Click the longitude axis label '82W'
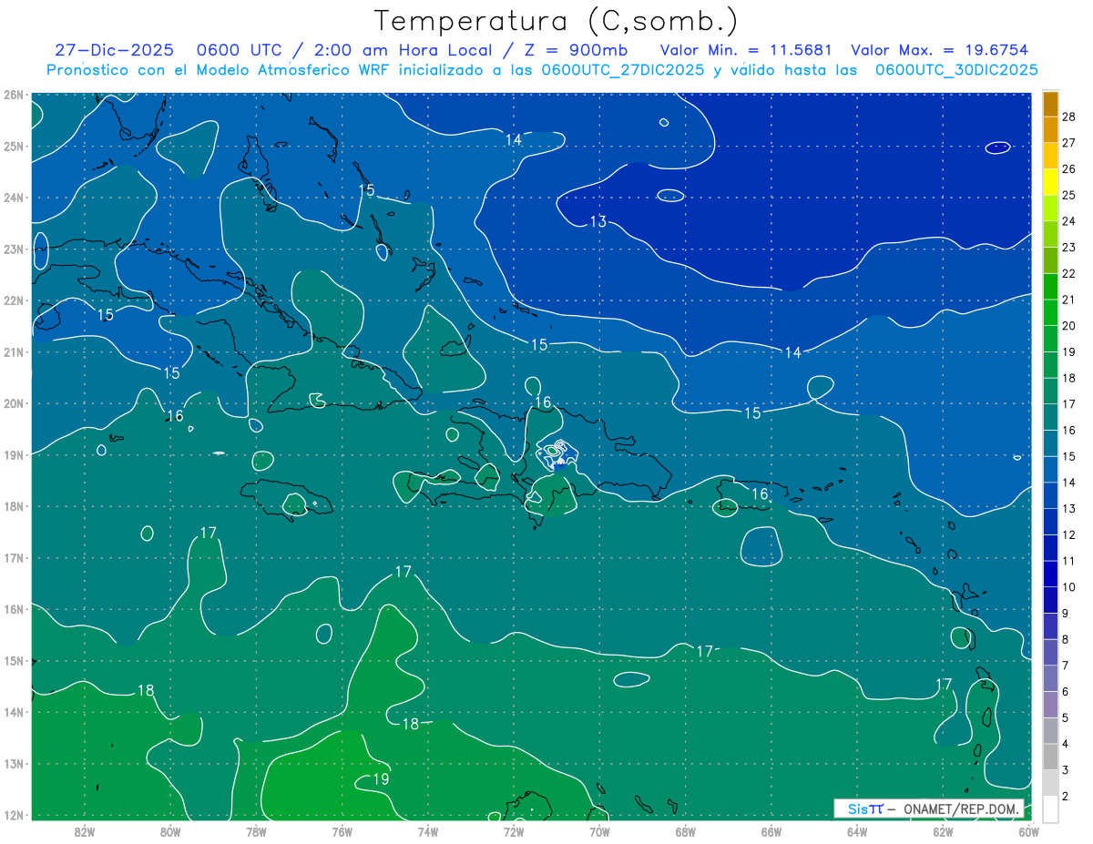Viewport: 1093px width, 844px height. point(85,831)
